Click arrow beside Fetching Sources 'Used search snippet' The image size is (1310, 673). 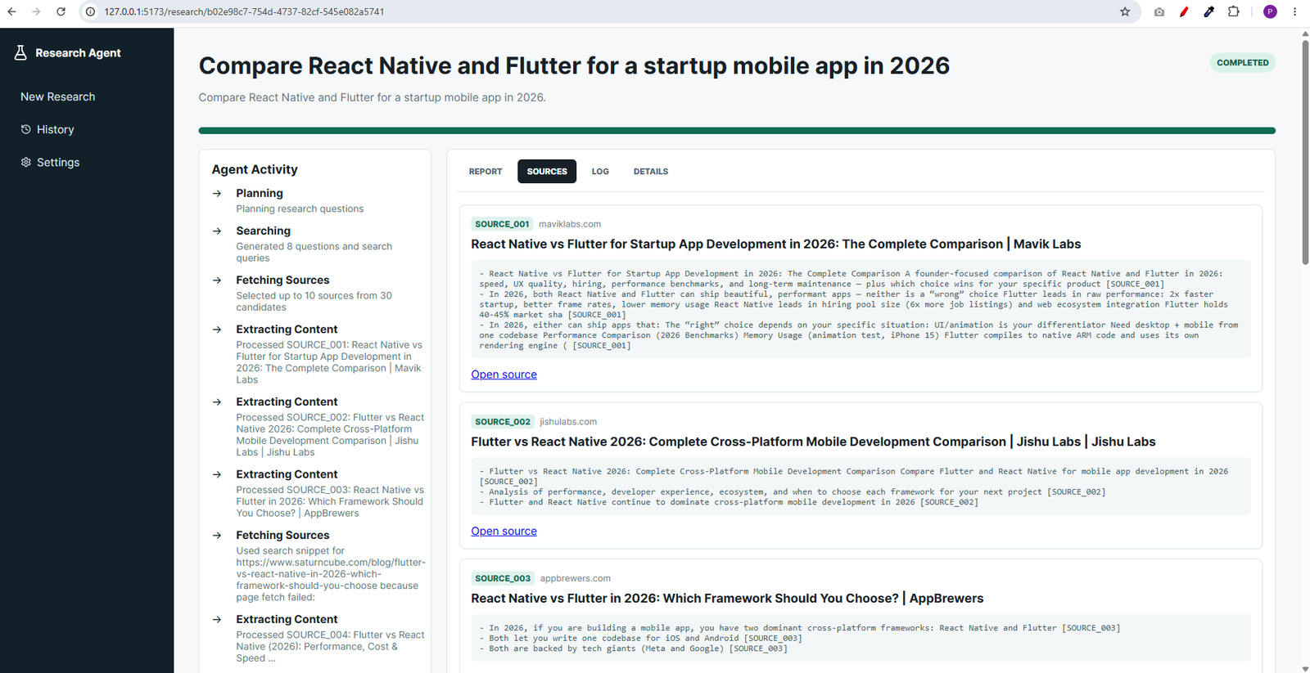[217, 536]
